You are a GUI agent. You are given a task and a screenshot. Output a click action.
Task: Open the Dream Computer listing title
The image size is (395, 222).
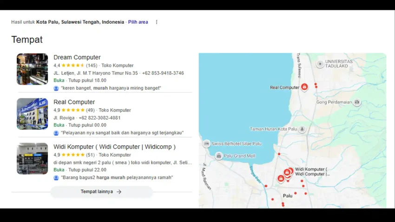(77, 58)
